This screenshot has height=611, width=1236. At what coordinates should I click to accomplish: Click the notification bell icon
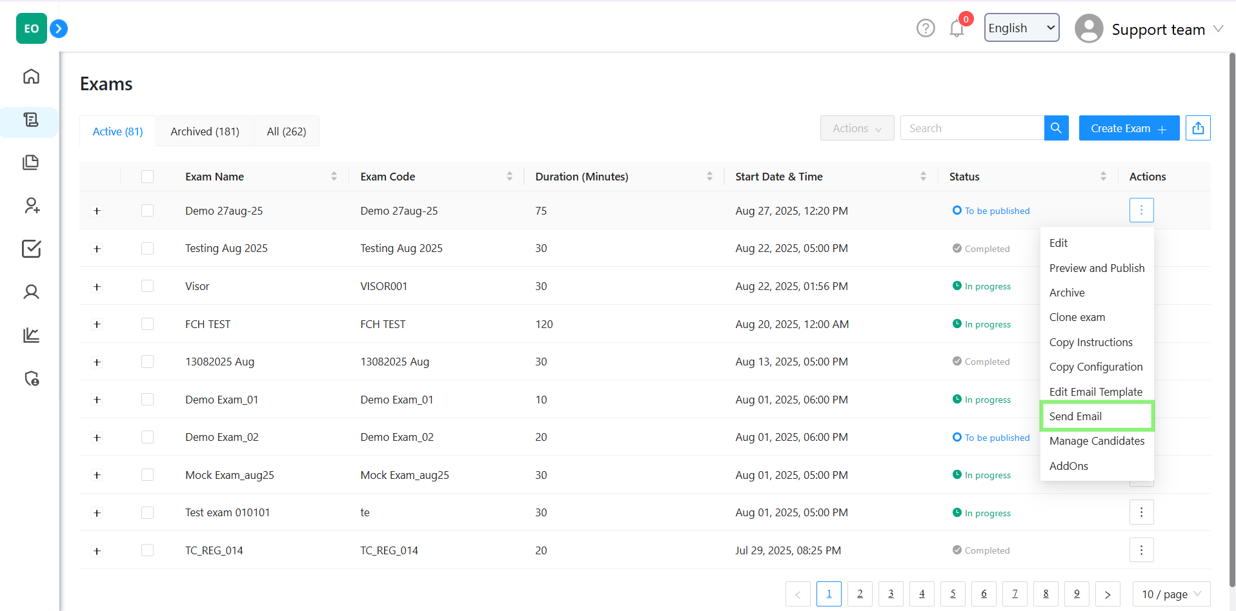pos(957,28)
